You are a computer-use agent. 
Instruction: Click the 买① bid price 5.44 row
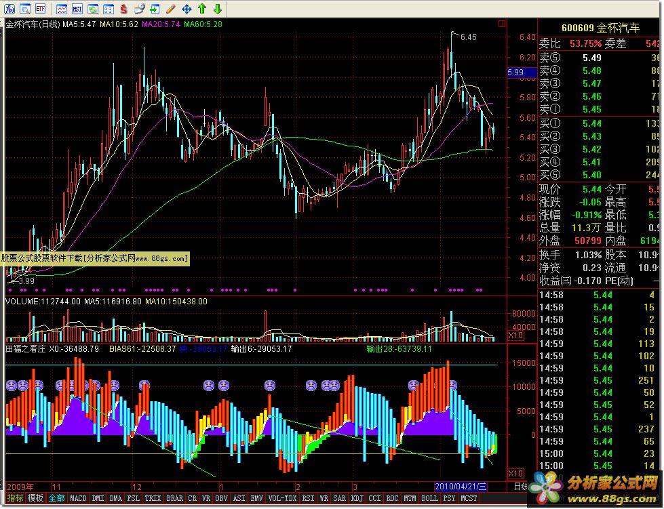600,123
